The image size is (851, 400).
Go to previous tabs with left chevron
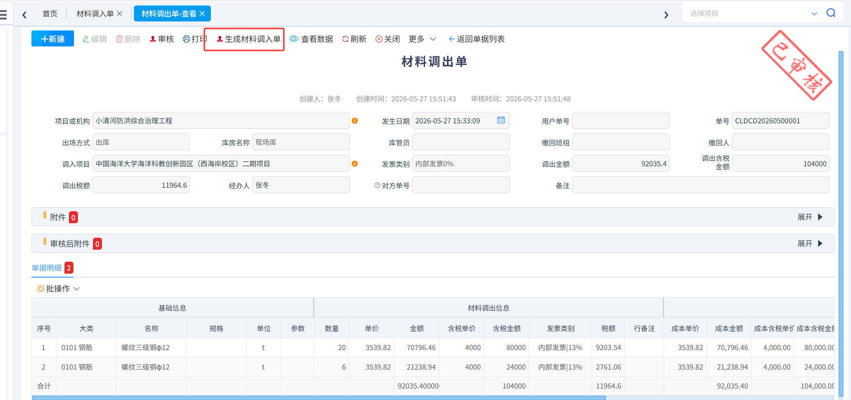coord(24,14)
